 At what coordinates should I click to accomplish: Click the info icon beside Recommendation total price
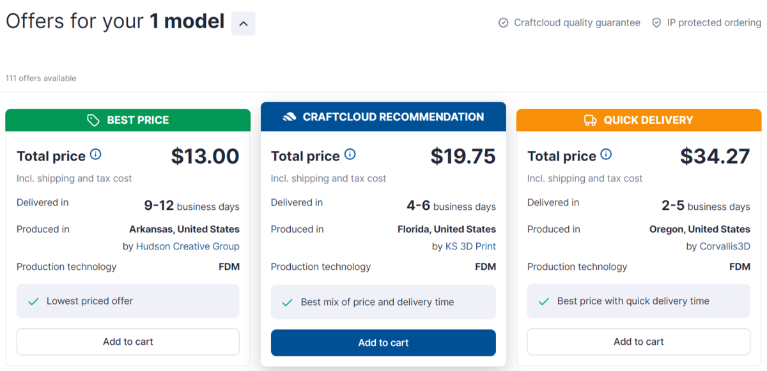pyautogui.click(x=350, y=154)
